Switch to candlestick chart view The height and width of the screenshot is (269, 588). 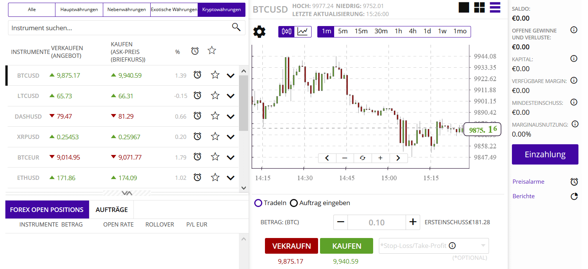click(287, 31)
